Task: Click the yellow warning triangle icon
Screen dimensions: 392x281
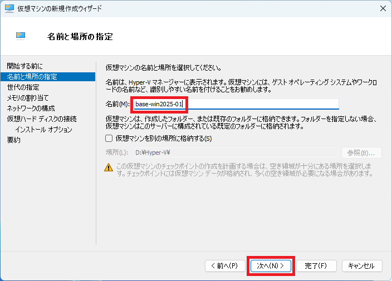Action: click(x=109, y=167)
